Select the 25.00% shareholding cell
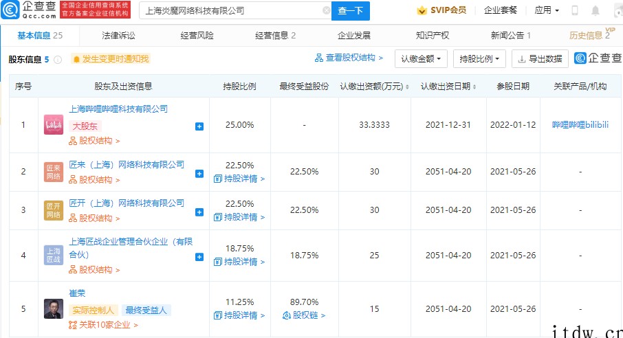The image size is (623, 338). [239, 125]
